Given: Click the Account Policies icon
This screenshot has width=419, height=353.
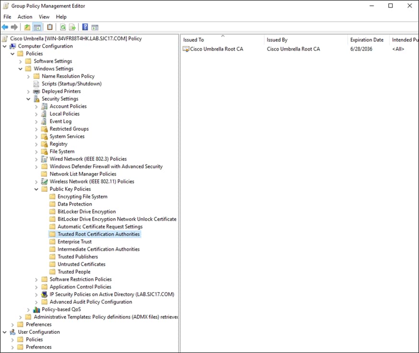Looking at the screenshot, I should (x=45, y=106).
